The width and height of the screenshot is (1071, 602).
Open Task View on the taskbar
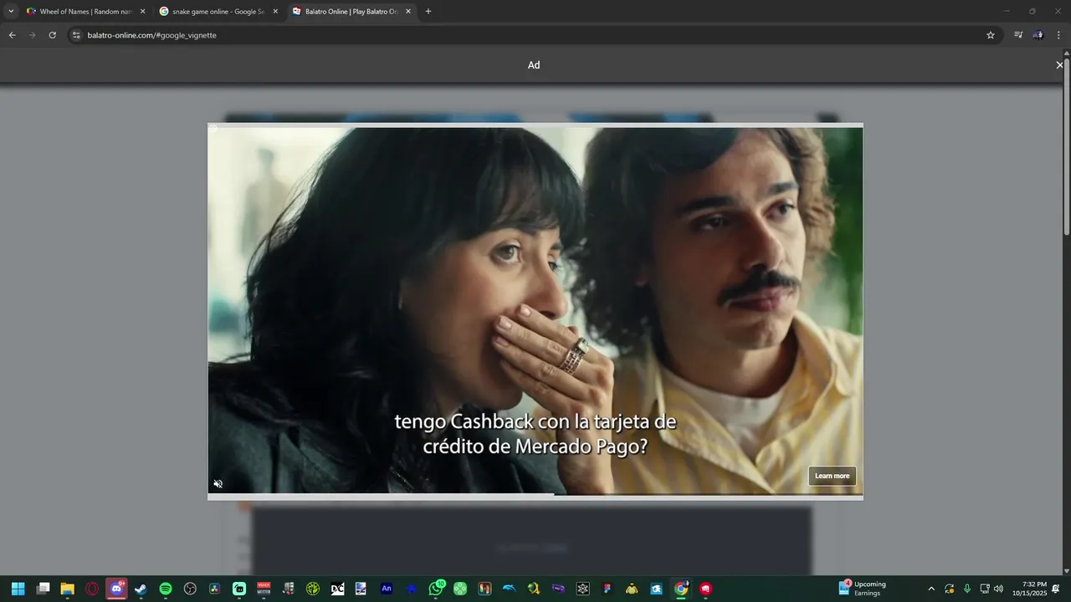tap(44, 589)
